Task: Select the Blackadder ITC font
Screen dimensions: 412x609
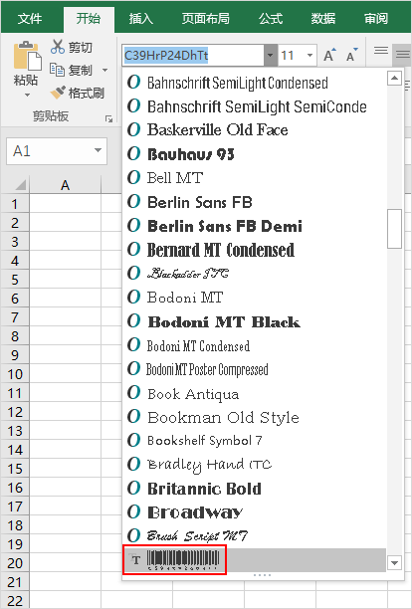Action: [x=255, y=274]
